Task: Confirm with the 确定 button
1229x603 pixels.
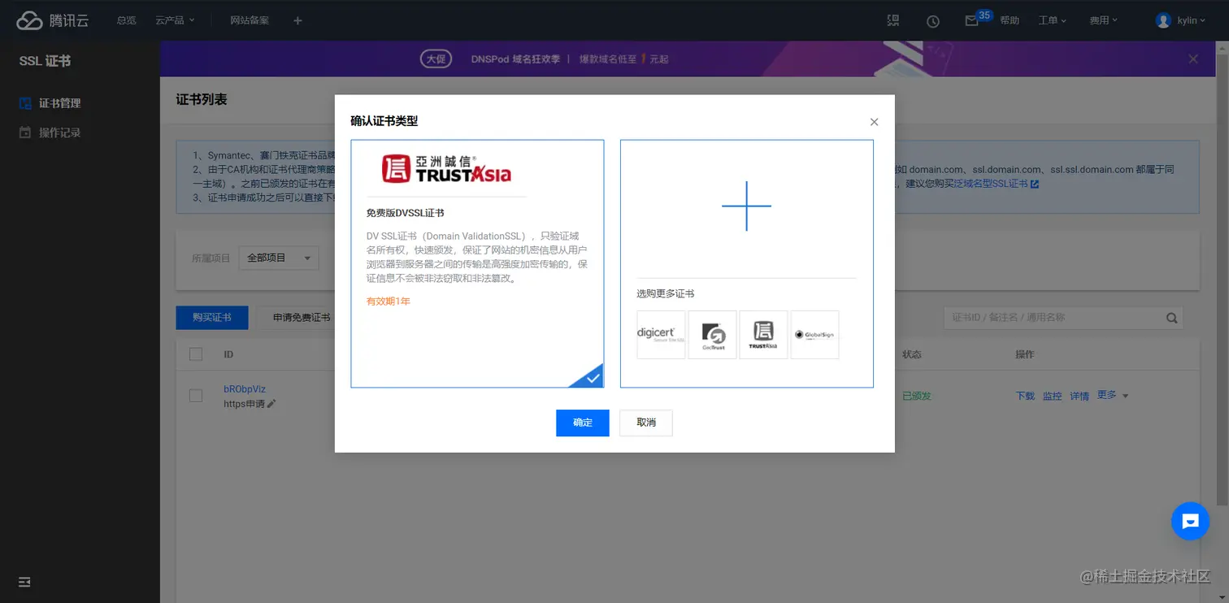Action: click(x=583, y=423)
